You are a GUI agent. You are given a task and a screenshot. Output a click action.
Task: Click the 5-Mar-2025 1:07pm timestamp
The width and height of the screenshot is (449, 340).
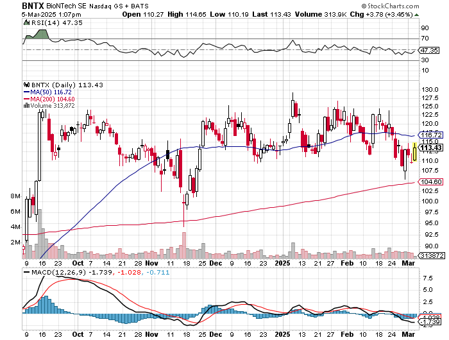click(51, 14)
